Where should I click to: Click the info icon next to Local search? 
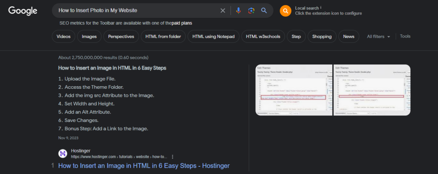tap(321, 8)
